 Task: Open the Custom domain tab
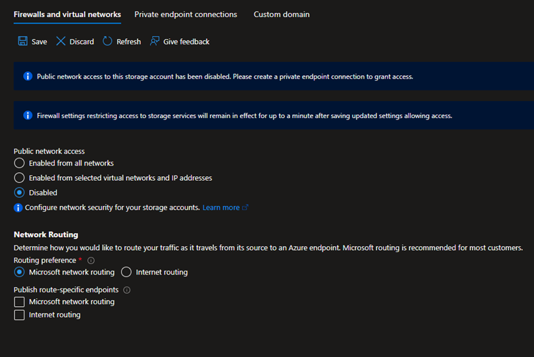point(282,15)
